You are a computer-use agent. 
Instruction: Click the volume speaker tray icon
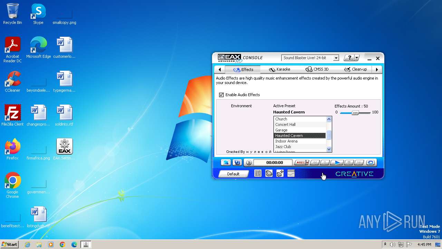click(392, 245)
